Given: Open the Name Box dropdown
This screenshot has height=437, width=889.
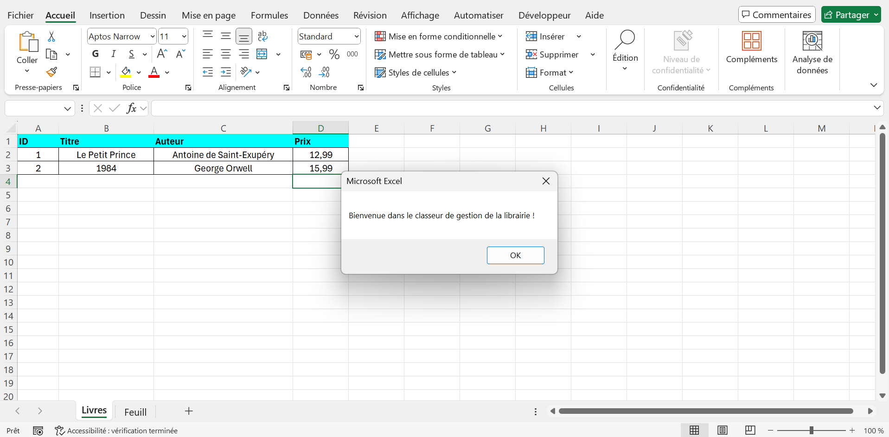Looking at the screenshot, I should 67,108.
